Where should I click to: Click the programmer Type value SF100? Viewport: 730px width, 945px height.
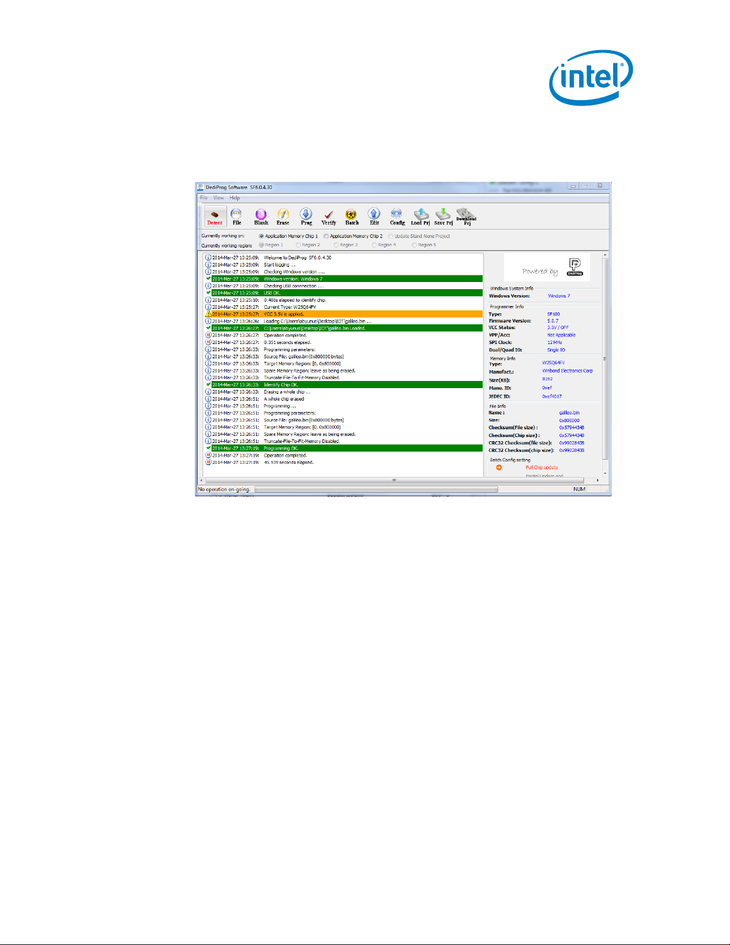pyautogui.click(x=554, y=314)
